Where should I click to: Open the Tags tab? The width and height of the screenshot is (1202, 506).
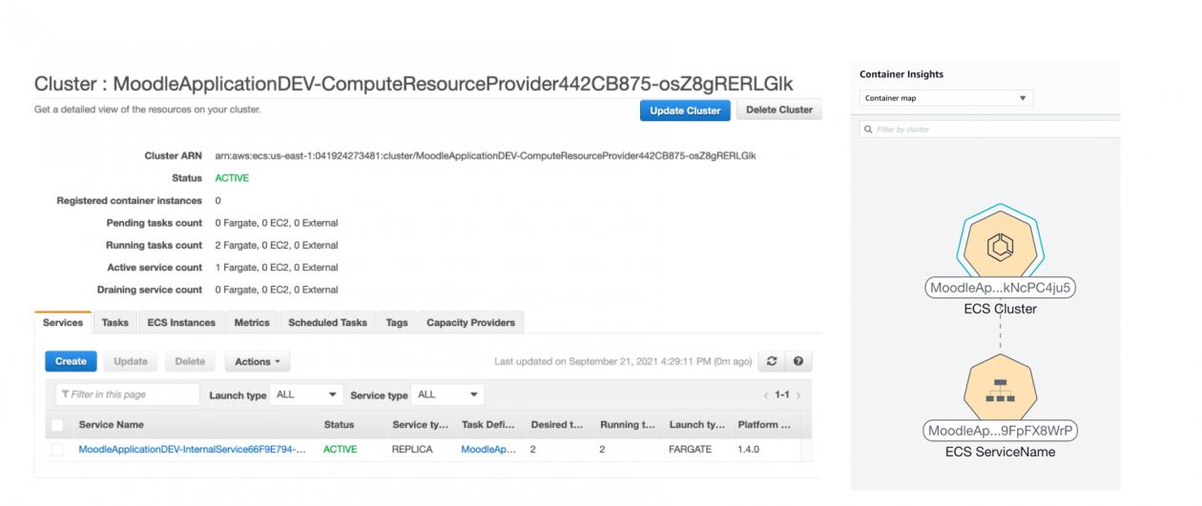coord(397,323)
